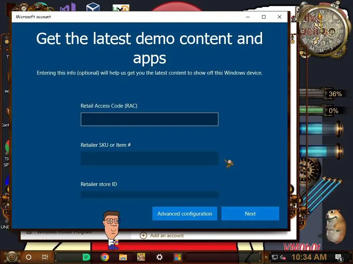Image resolution: width=353 pixels, height=264 pixels.
Task: Click the network icon in system tray
Action: 274,257
